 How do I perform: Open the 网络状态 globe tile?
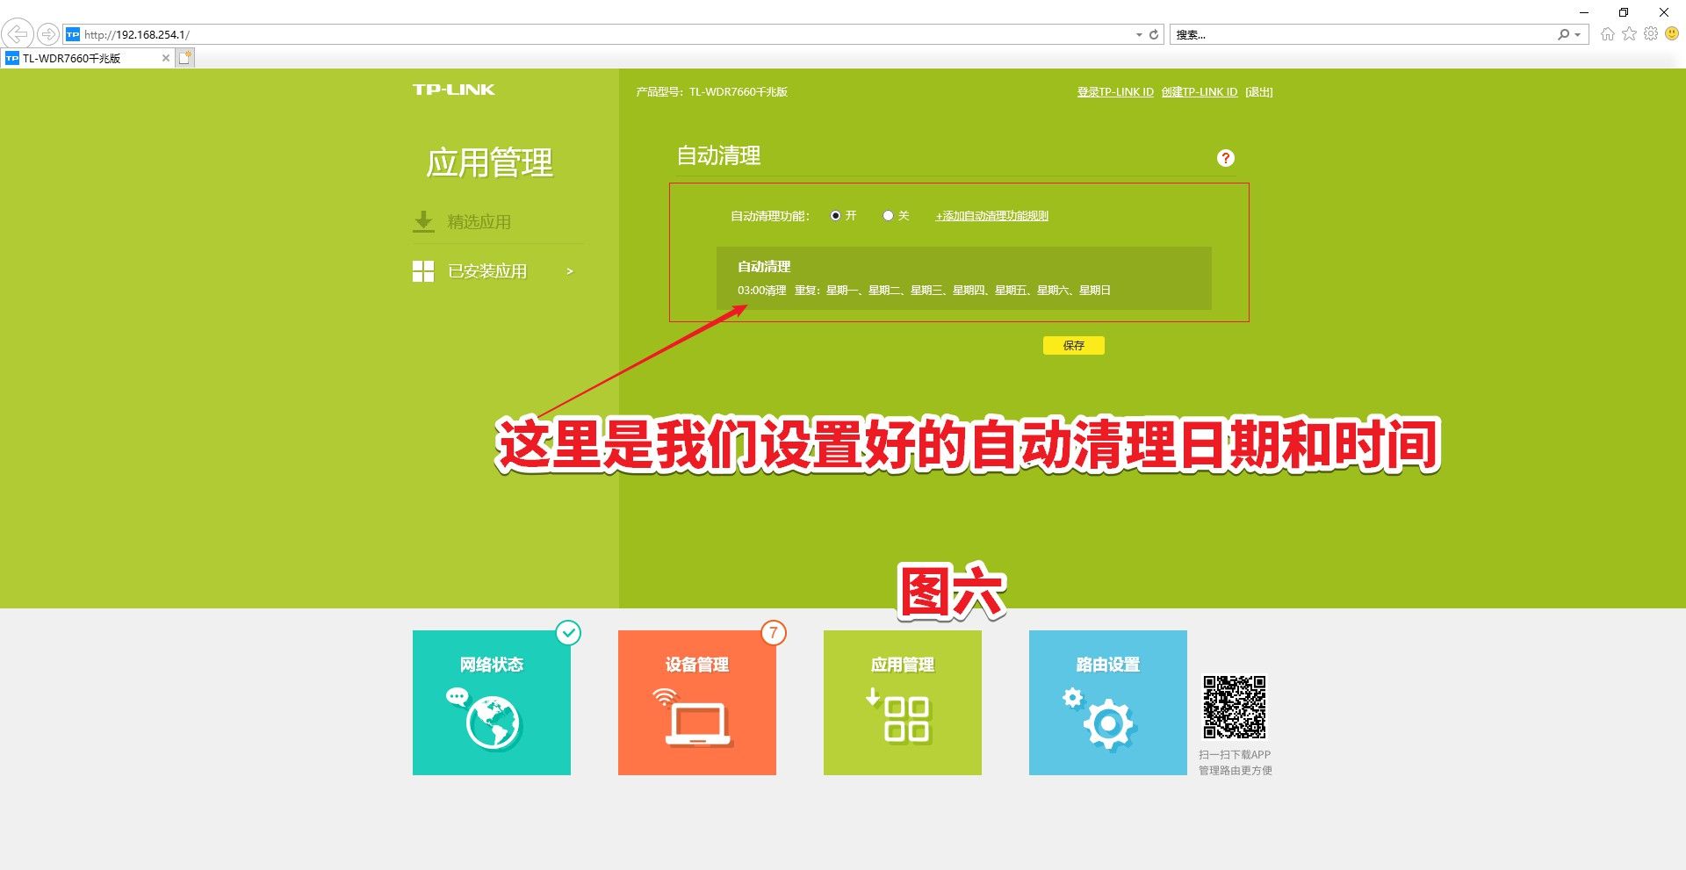(x=492, y=702)
